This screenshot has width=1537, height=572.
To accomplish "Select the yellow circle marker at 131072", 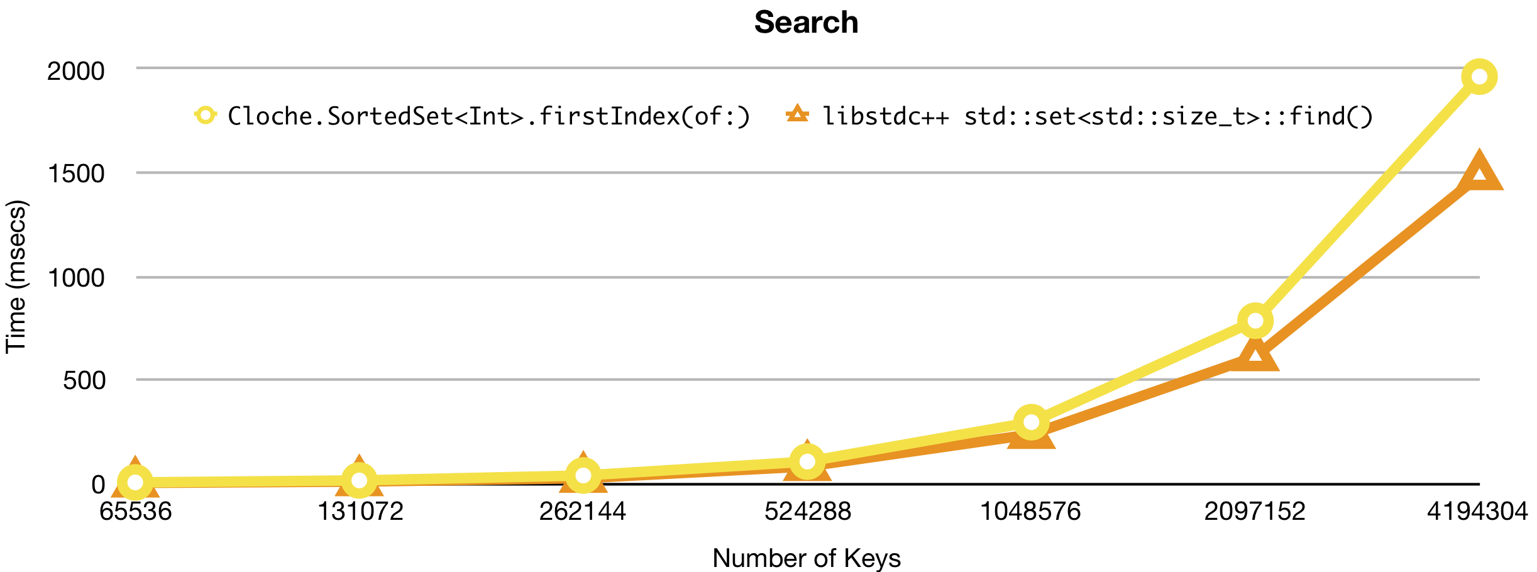I will pyautogui.click(x=359, y=480).
